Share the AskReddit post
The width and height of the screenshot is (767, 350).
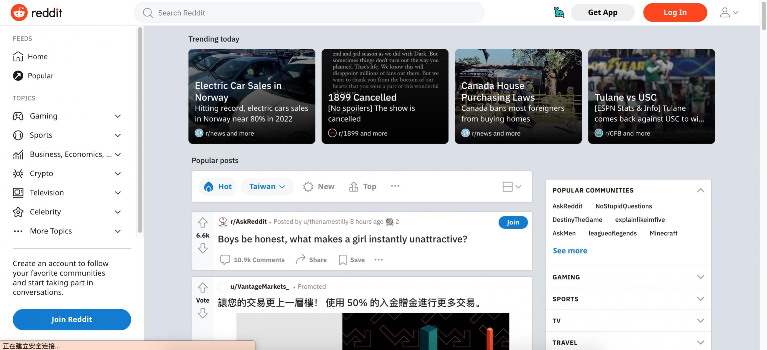point(311,260)
